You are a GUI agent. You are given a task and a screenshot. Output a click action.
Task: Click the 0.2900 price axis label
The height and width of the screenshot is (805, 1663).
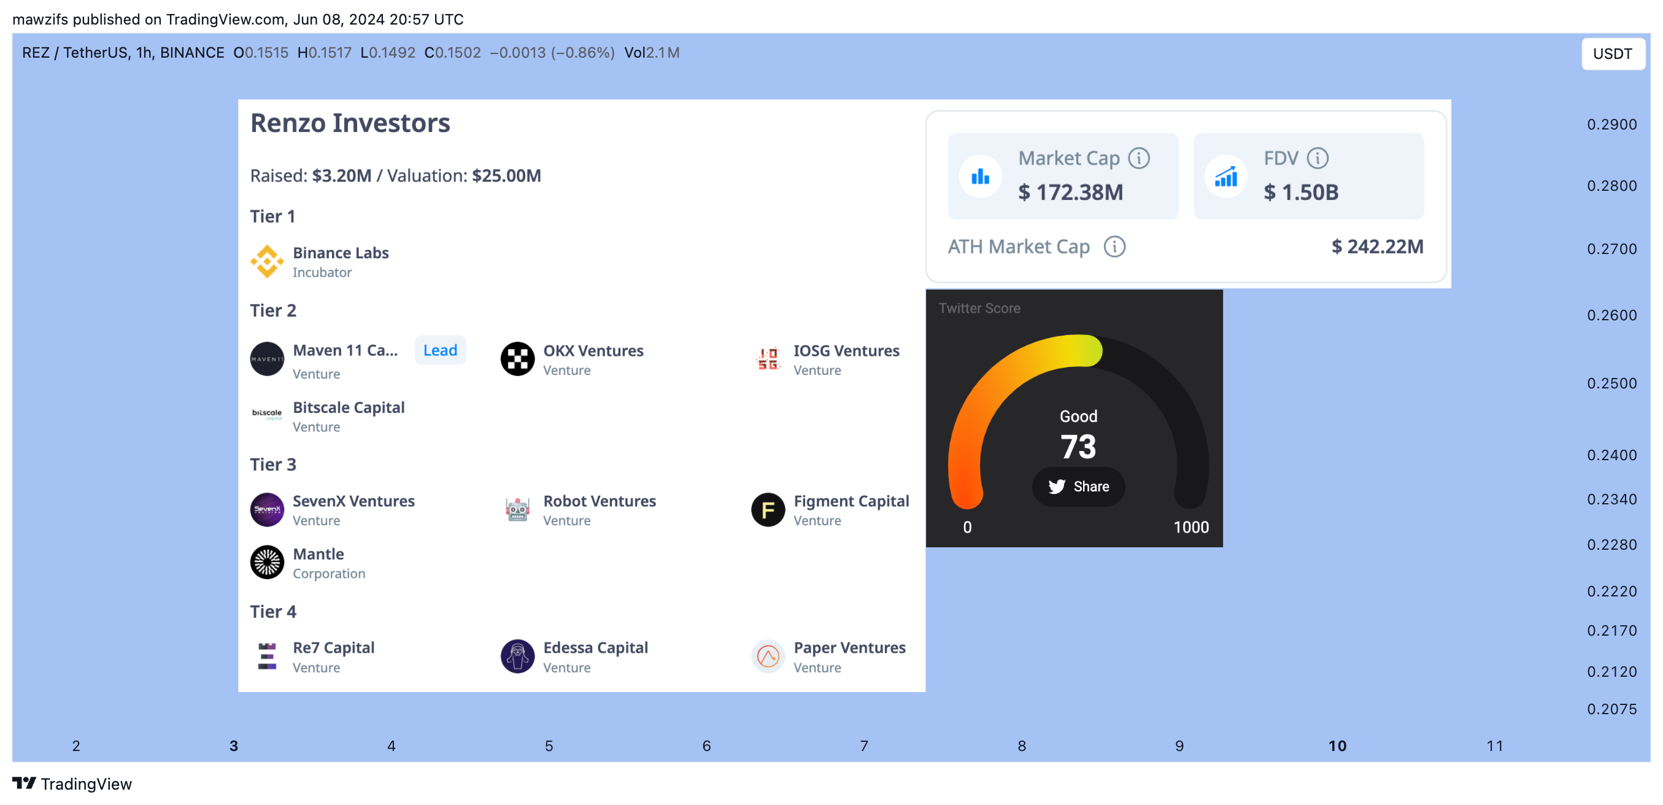[x=1611, y=125]
